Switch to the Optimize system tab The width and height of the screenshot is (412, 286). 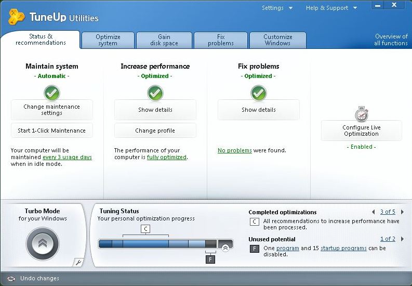coord(108,40)
